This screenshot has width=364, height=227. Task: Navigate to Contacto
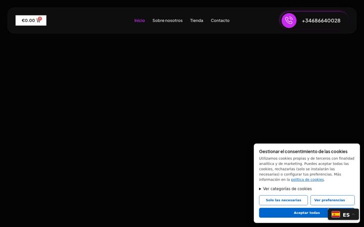pyautogui.click(x=220, y=21)
